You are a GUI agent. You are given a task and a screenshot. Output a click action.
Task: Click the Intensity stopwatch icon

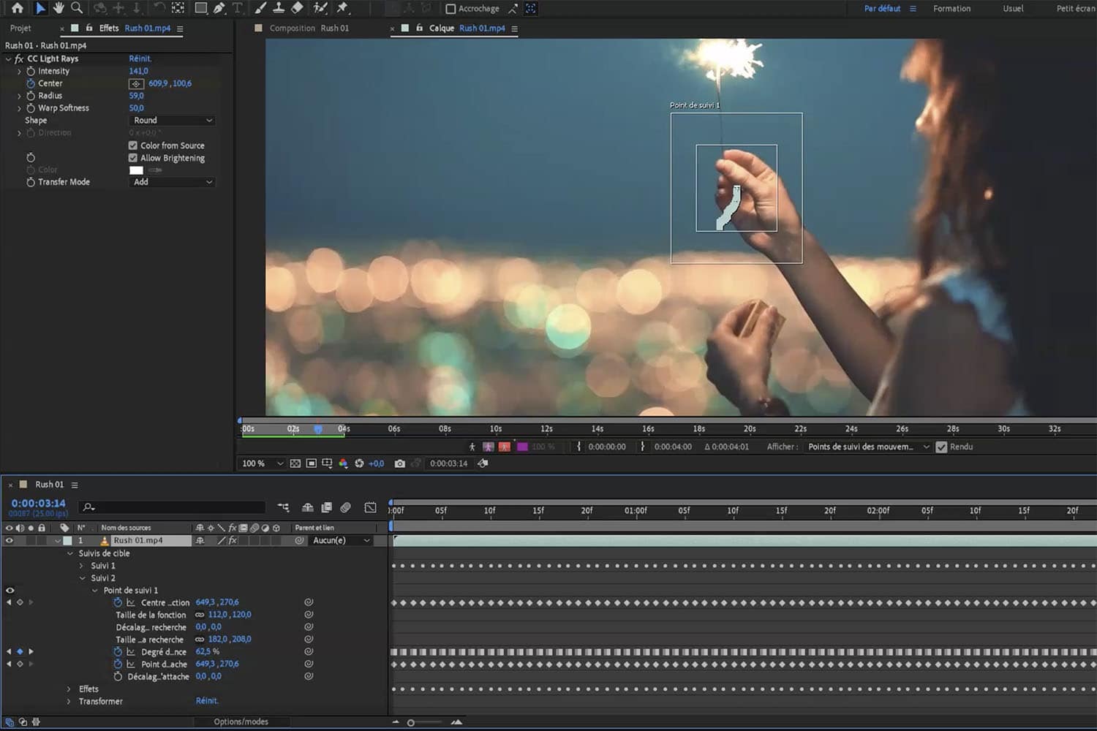coord(31,71)
